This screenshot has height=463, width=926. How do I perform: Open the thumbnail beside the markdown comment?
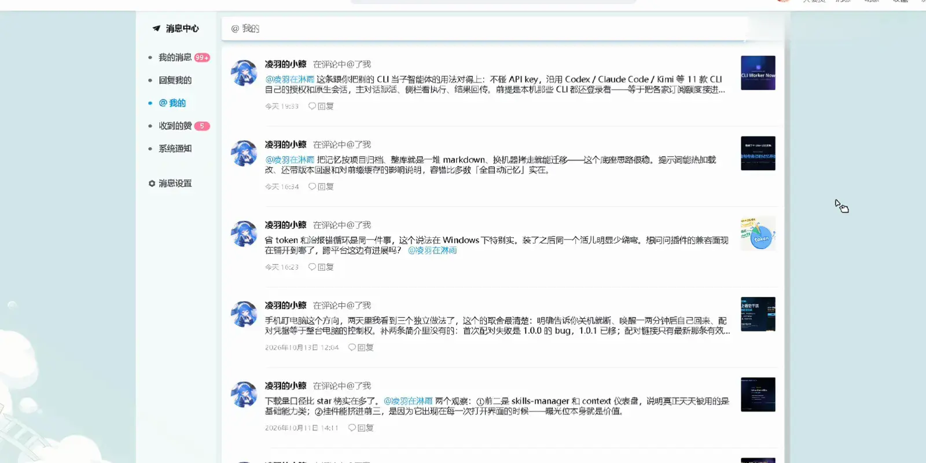pyautogui.click(x=758, y=153)
